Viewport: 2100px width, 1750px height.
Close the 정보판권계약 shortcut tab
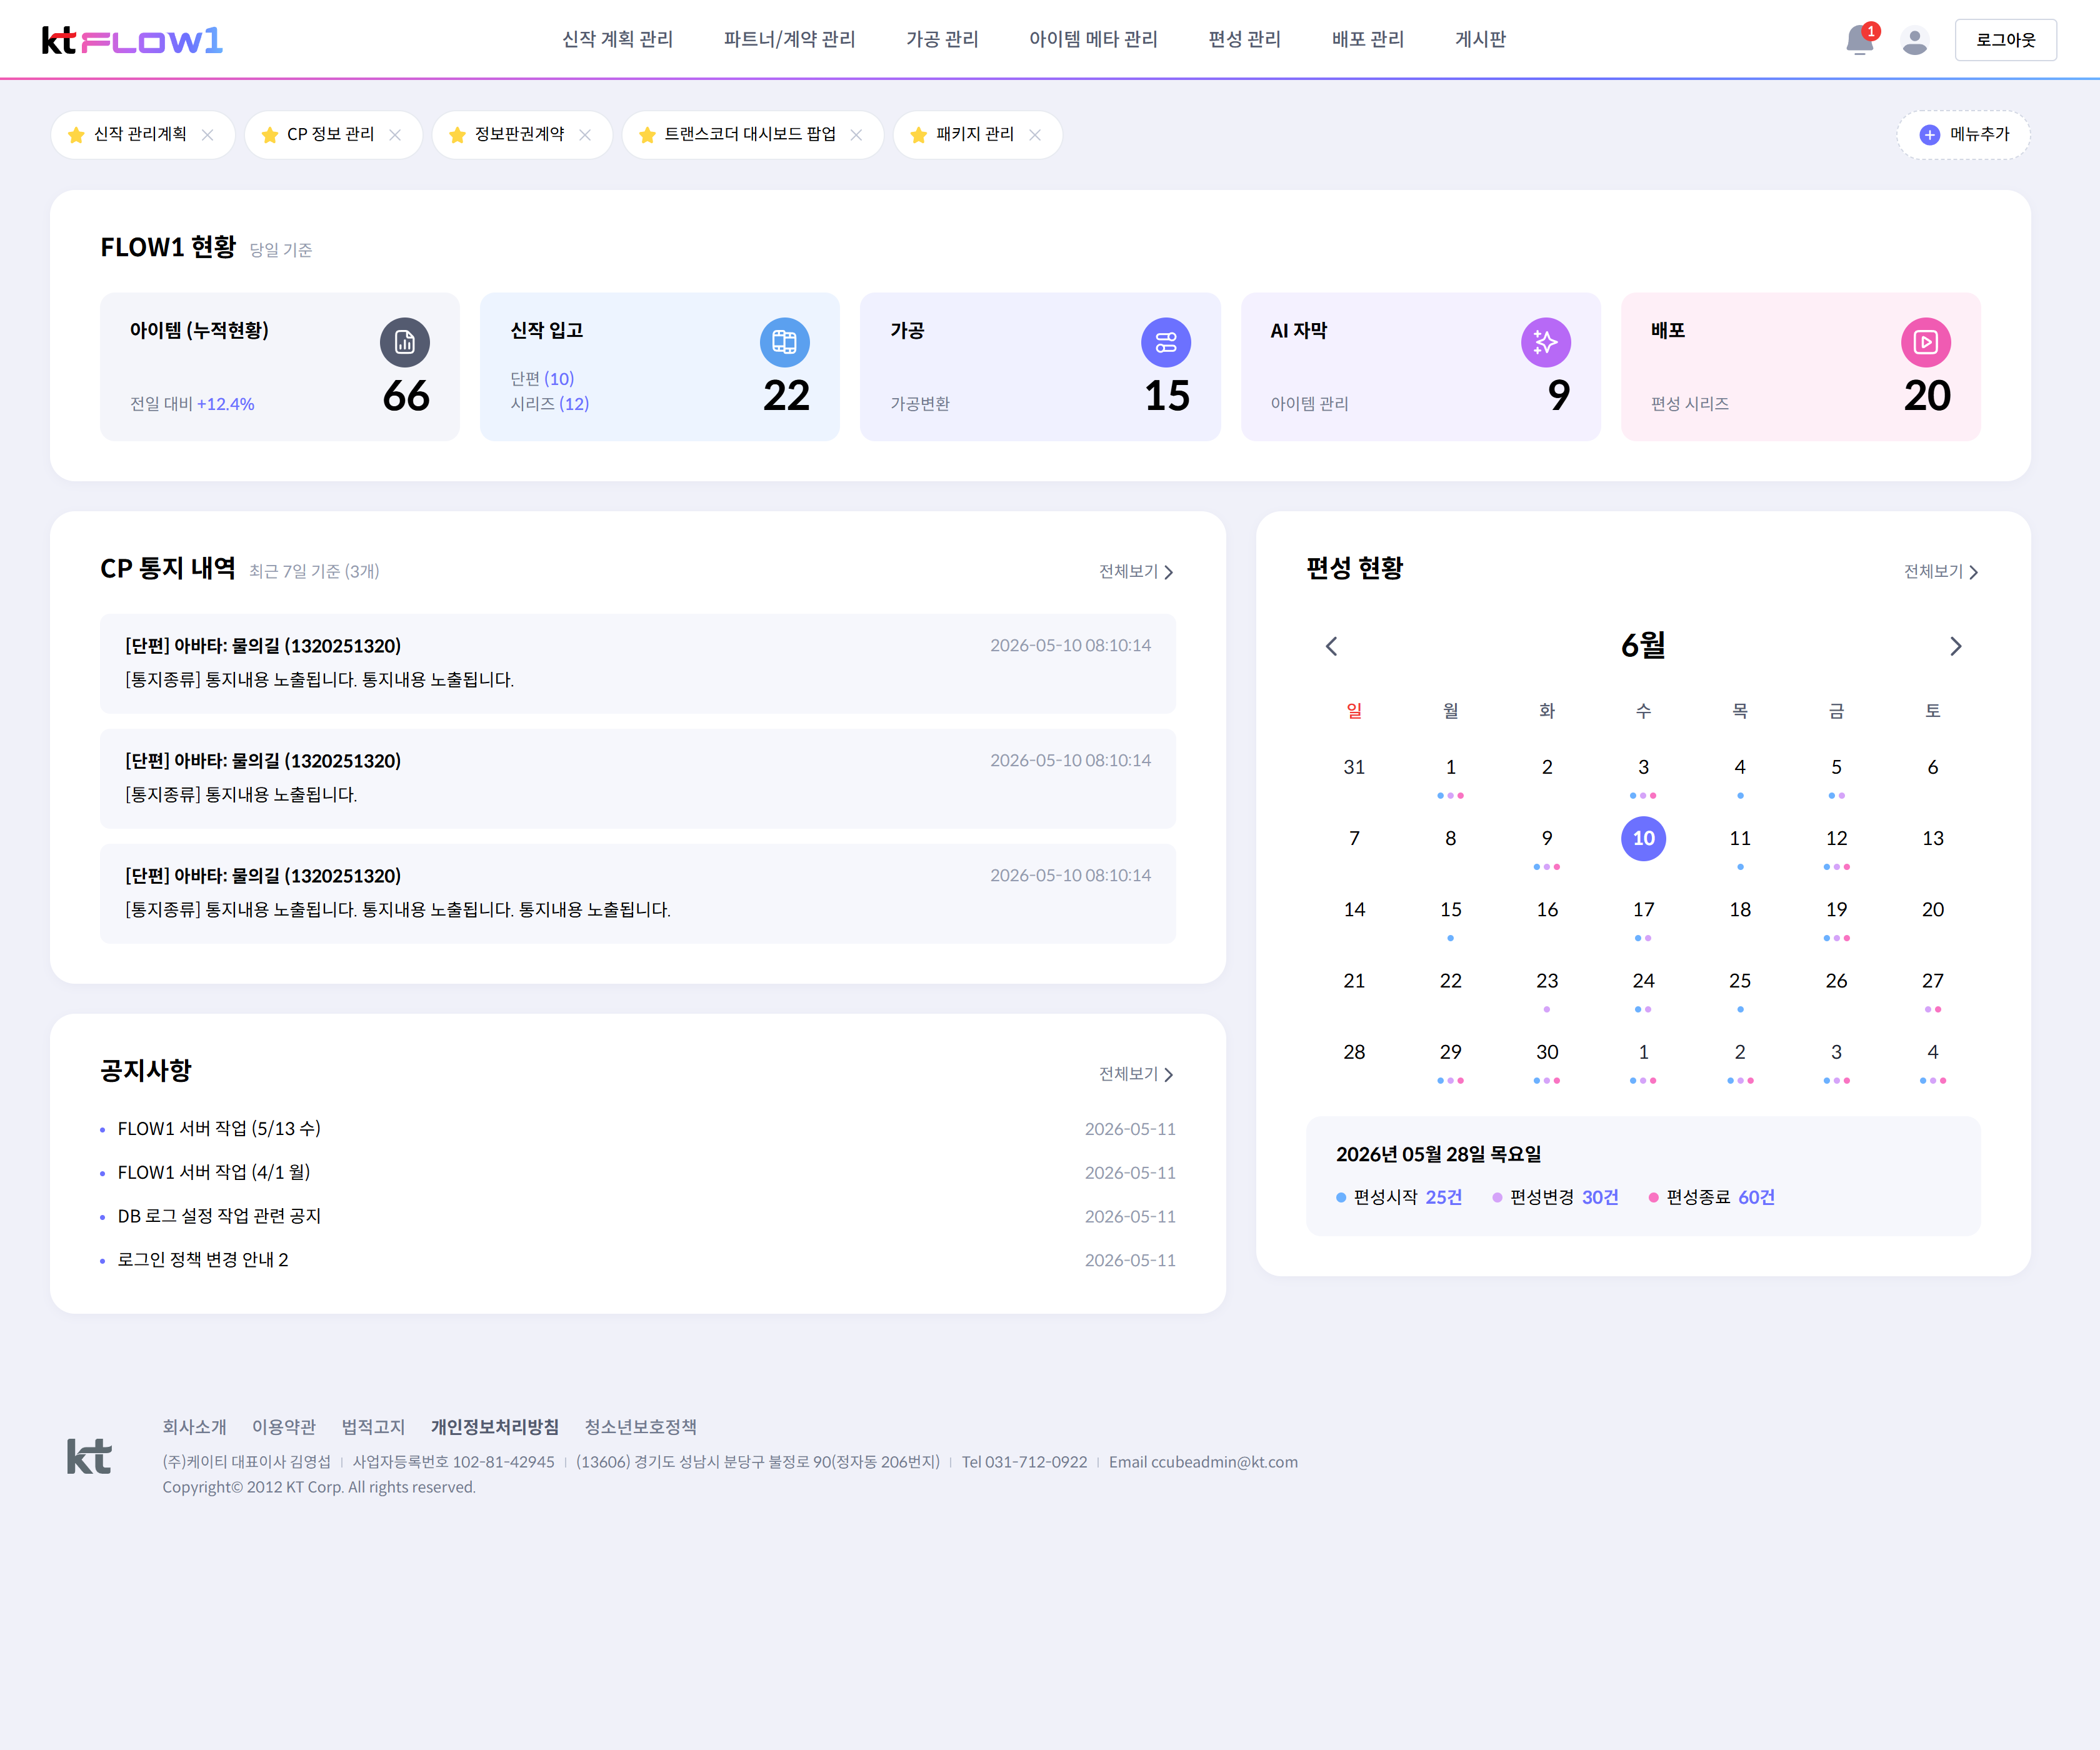pos(585,135)
